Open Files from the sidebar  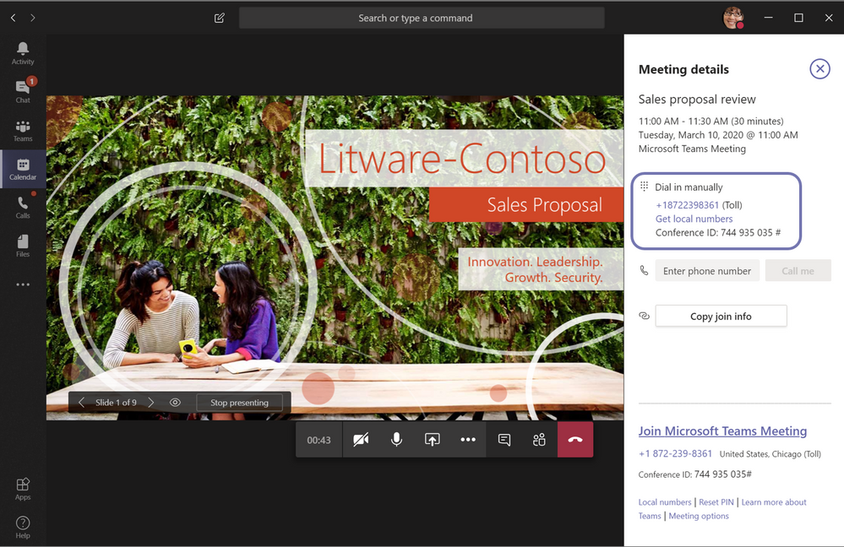(23, 246)
